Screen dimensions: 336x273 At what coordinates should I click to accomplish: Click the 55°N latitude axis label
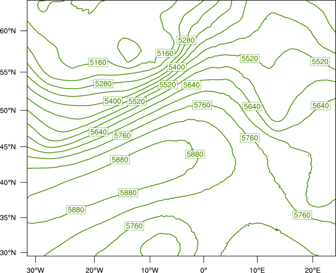pos(8,72)
